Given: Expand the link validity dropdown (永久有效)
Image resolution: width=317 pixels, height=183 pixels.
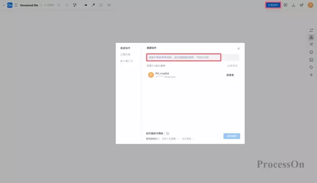Looking at the screenshot, I should (188, 139).
